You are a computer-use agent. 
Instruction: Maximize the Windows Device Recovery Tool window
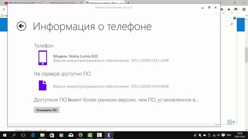point(209,8)
